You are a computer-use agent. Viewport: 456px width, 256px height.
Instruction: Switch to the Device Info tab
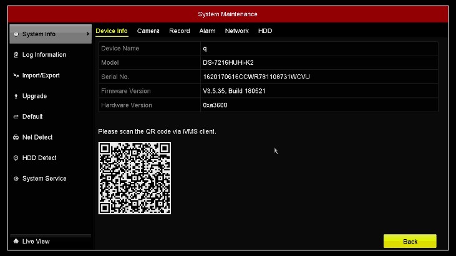point(112,31)
